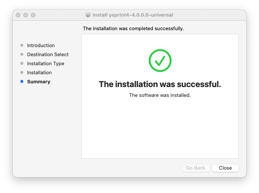Select the Installation step
259x193 pixels.
[x=39, y=72]
